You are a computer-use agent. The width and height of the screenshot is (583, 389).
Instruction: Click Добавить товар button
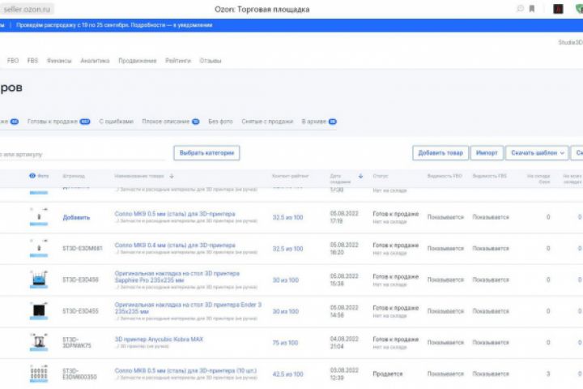(440, 153)
